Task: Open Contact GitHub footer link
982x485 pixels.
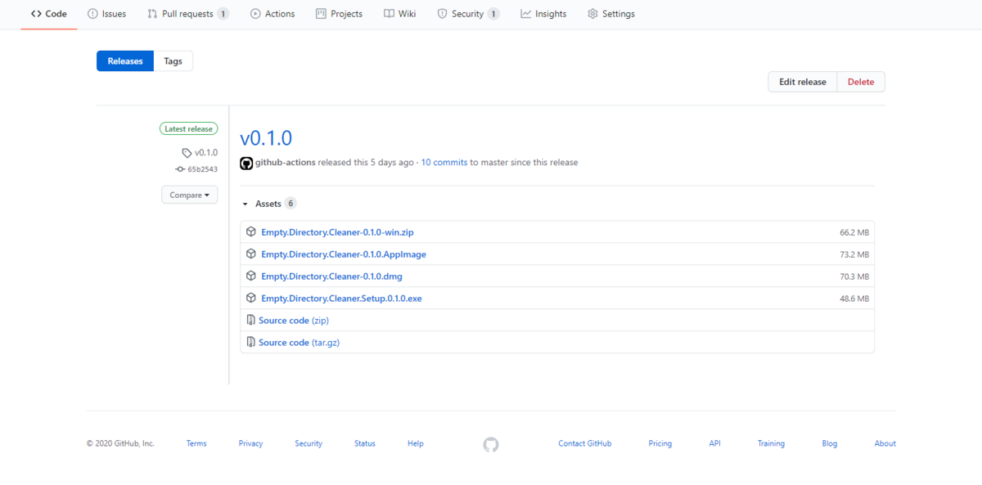Action: (585, 444)
